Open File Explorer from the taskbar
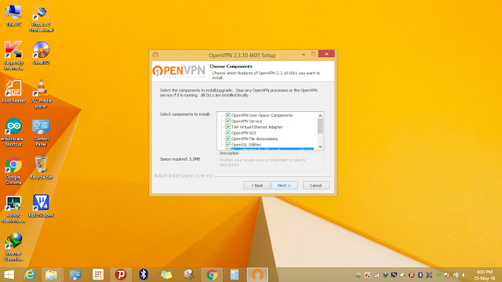Viewport: 502px width, 282px height. (x=51, y=275)
